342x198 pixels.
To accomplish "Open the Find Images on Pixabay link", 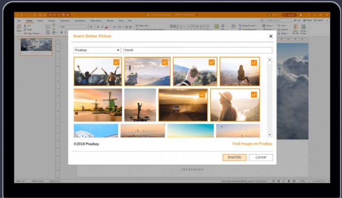I will (252, 144).
